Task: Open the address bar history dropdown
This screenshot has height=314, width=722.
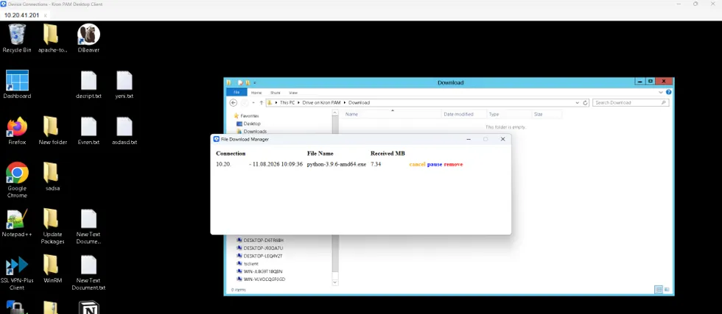Action: point(578,102)
